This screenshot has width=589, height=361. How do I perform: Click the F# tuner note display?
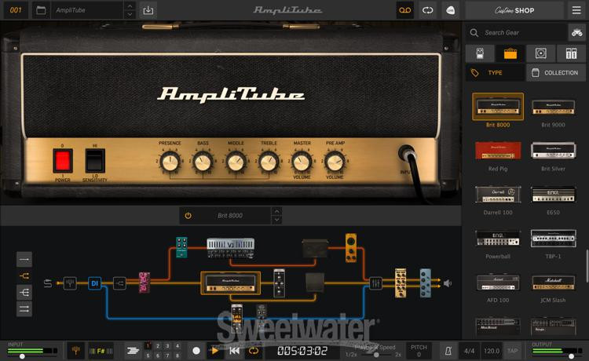click(101, 351)
